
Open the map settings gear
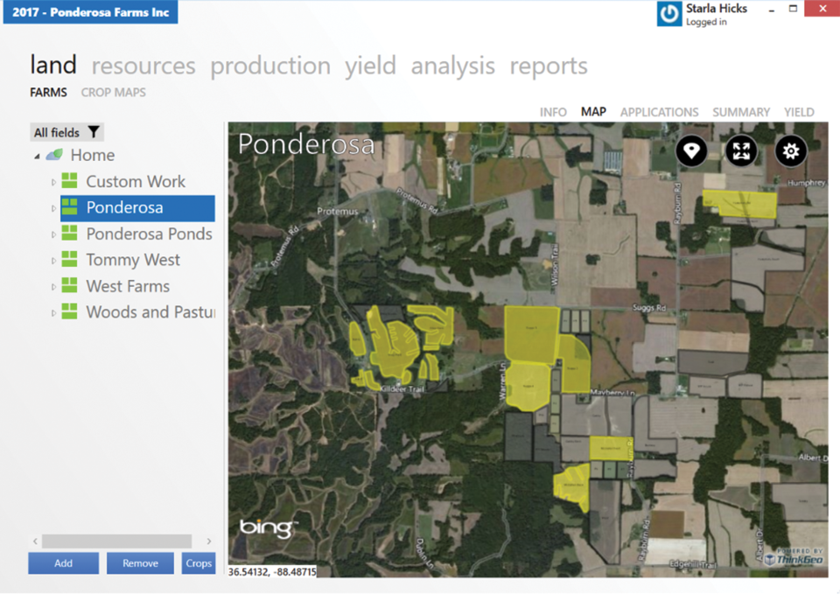(791, 151)
